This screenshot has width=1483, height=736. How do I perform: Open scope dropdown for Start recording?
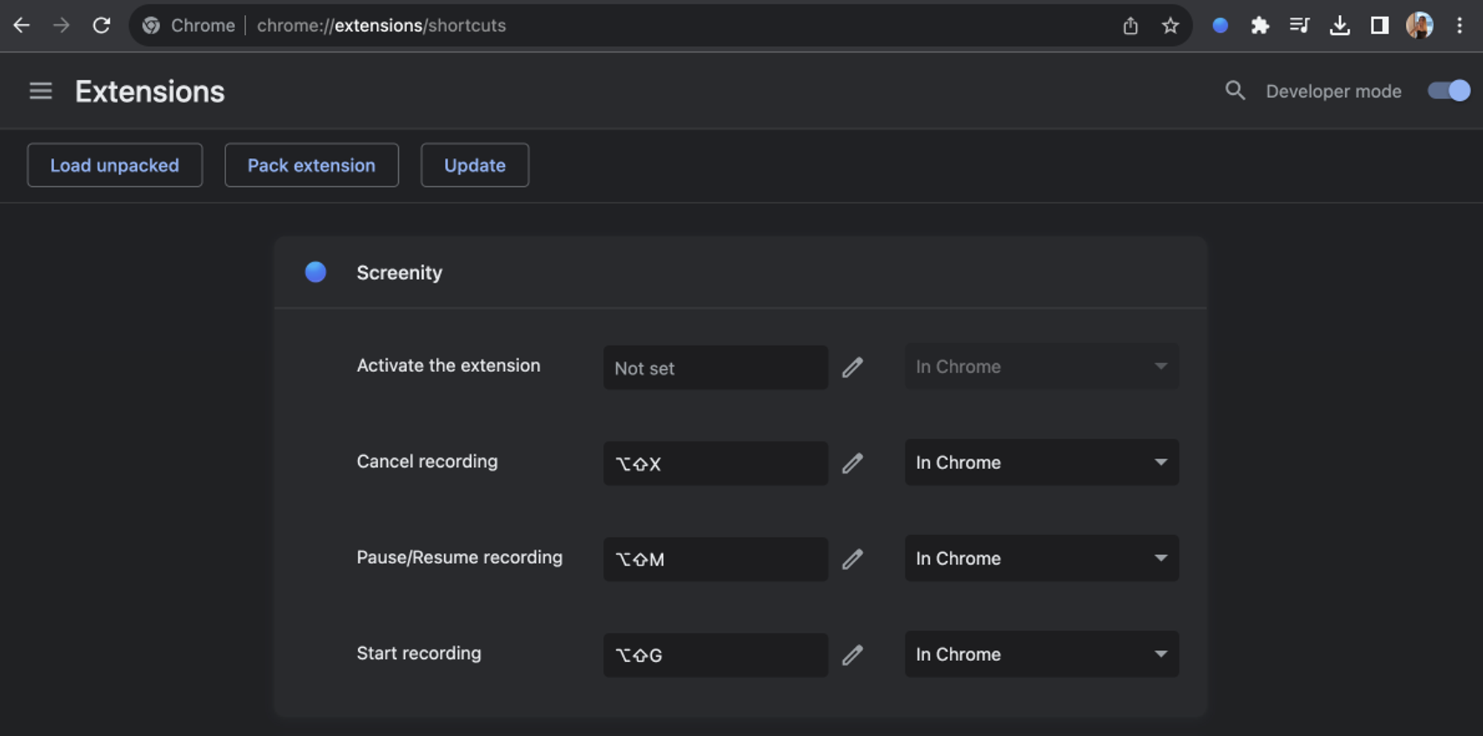tap(1042, 654)
